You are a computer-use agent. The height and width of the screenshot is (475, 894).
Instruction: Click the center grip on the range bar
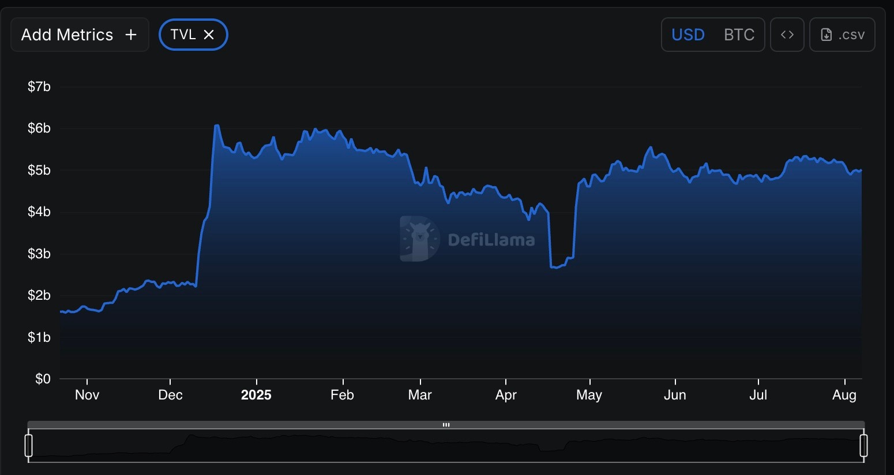coord(446,425)
